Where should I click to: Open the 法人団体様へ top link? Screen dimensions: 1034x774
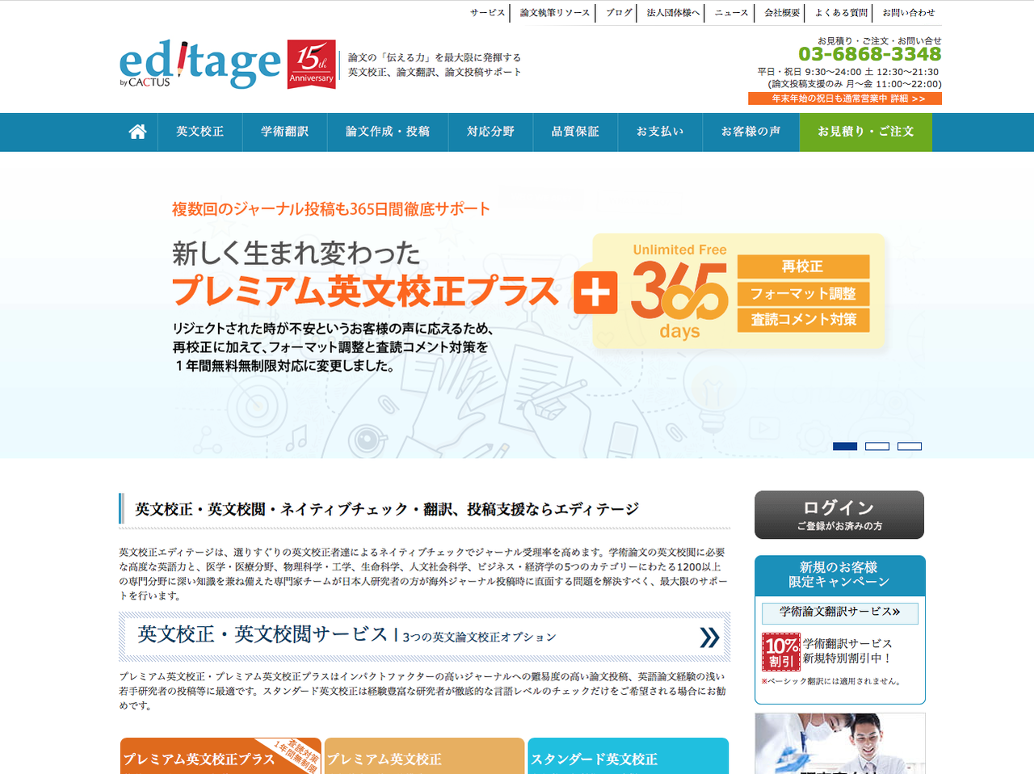(x=673, y=13)
